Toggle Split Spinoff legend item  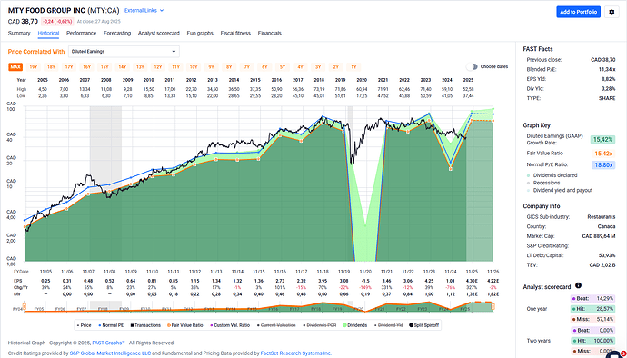coord(423,325)
